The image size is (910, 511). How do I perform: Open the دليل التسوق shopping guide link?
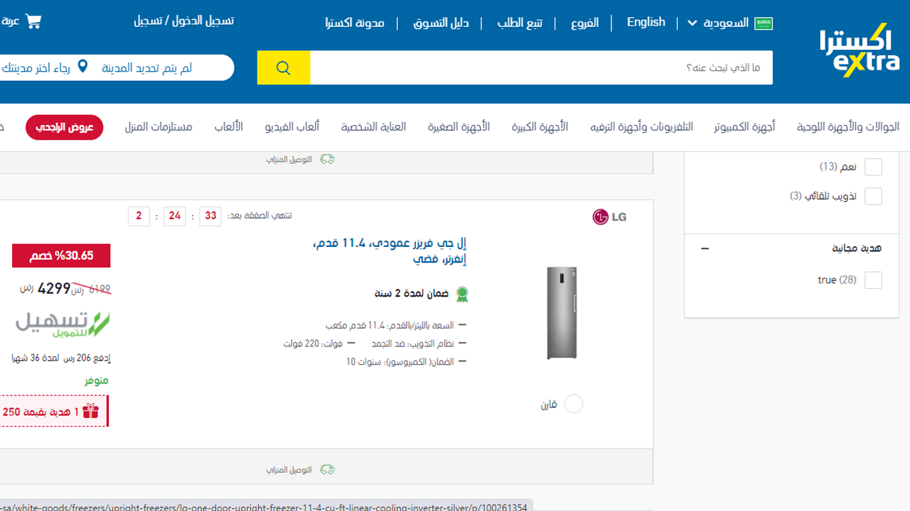coord(441,23)
